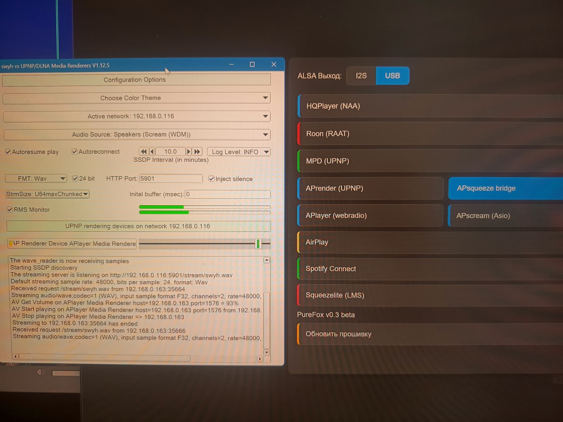Open Audio Source Speakers (Scream) dropdown
This screenshot has width=563, height=422.
coord(137,135)
